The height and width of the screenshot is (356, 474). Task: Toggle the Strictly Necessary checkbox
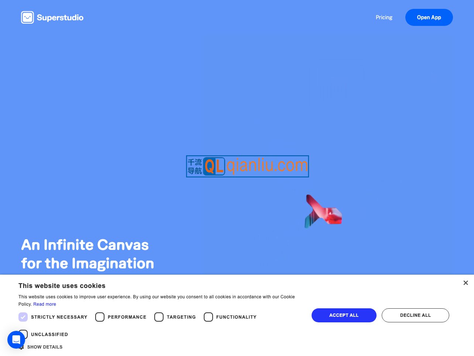pos(23,317)
